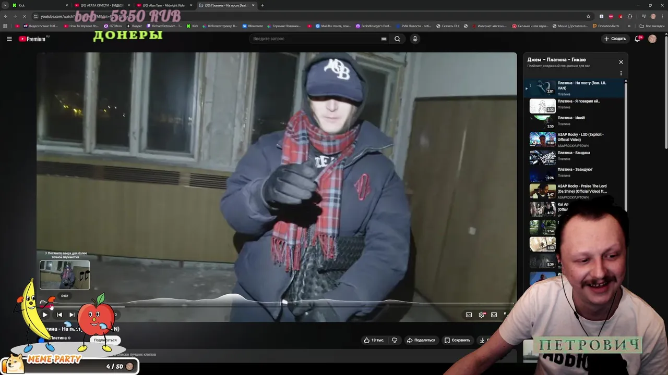This screenshot has height=375, width=668.
Task: Skip to previous video
Action: [59, 315]
